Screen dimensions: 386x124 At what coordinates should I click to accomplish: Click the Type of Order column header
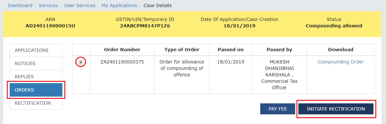182,50
